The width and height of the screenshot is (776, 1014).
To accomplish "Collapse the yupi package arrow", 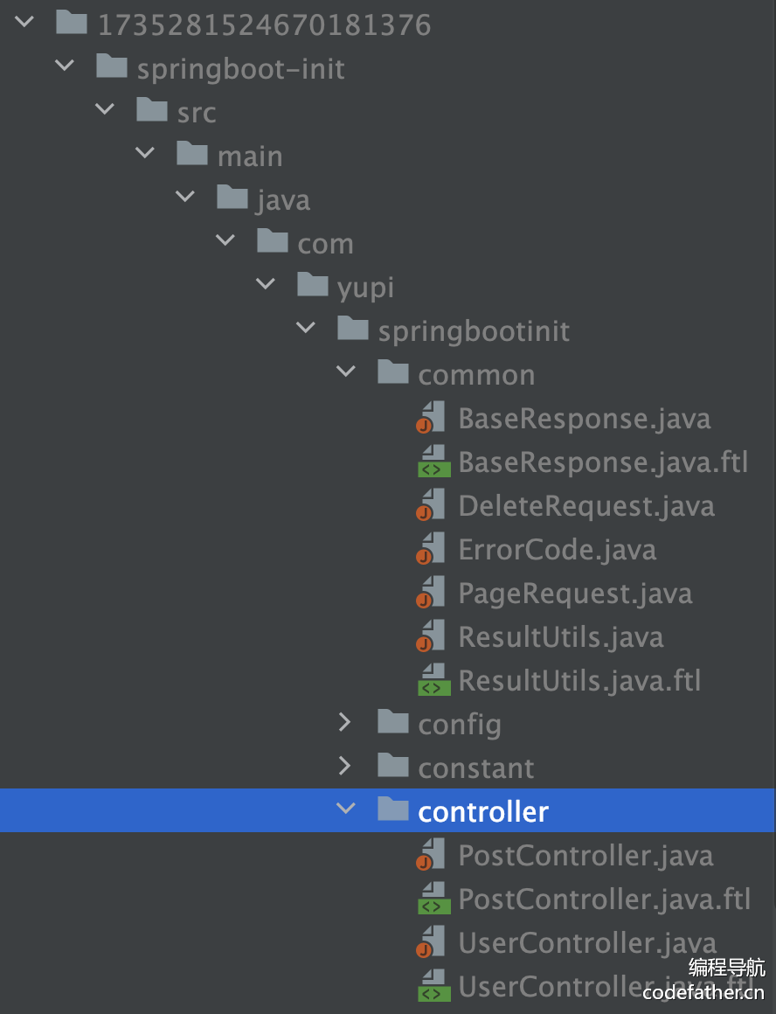I will [266, 286].
